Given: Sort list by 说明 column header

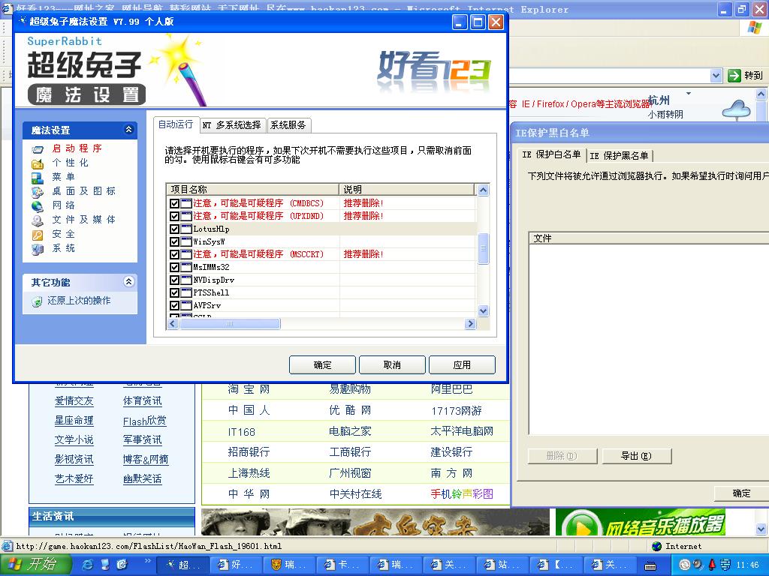Looking at the screenshot, I should [406, 190].
